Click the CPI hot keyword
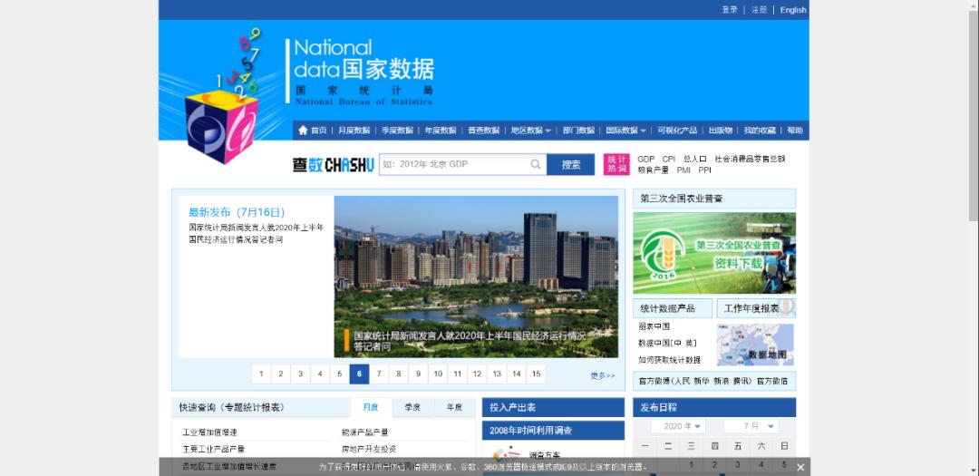 [x=669, y=159]
